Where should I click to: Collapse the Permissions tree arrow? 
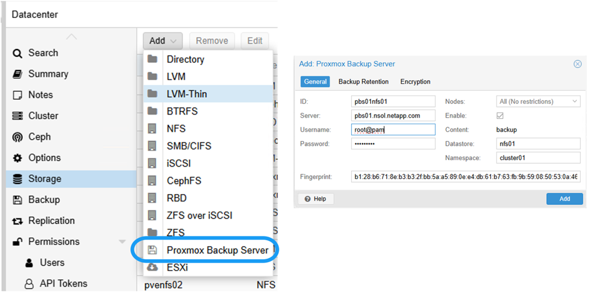coord(122,242)
